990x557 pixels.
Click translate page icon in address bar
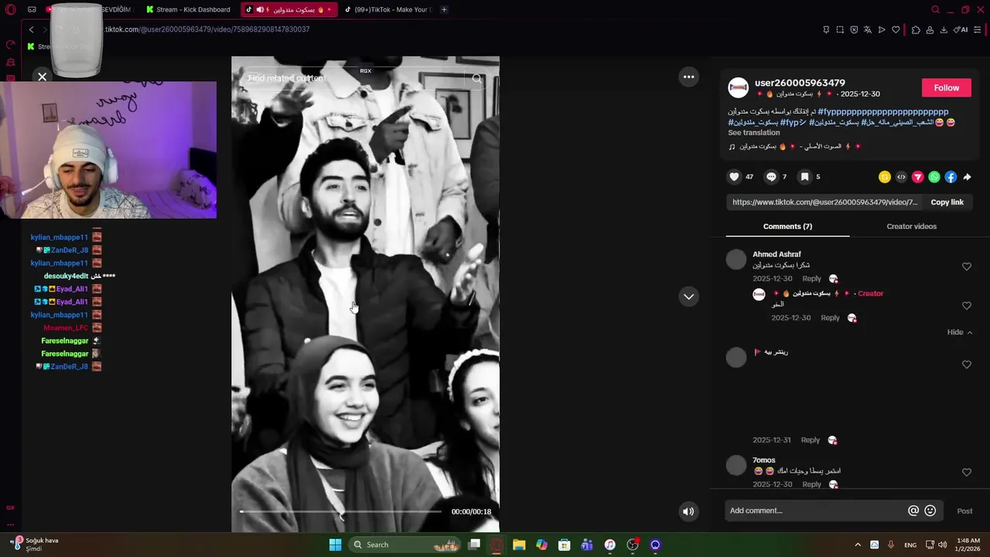coord(868,29)
